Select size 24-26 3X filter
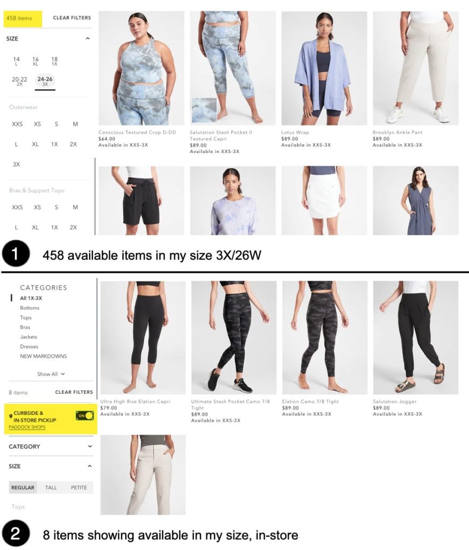 pyautogui.click(x=45, y=81)
